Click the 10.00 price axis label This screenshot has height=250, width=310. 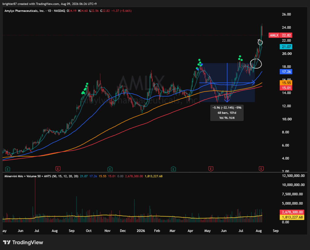pos(287,119)
